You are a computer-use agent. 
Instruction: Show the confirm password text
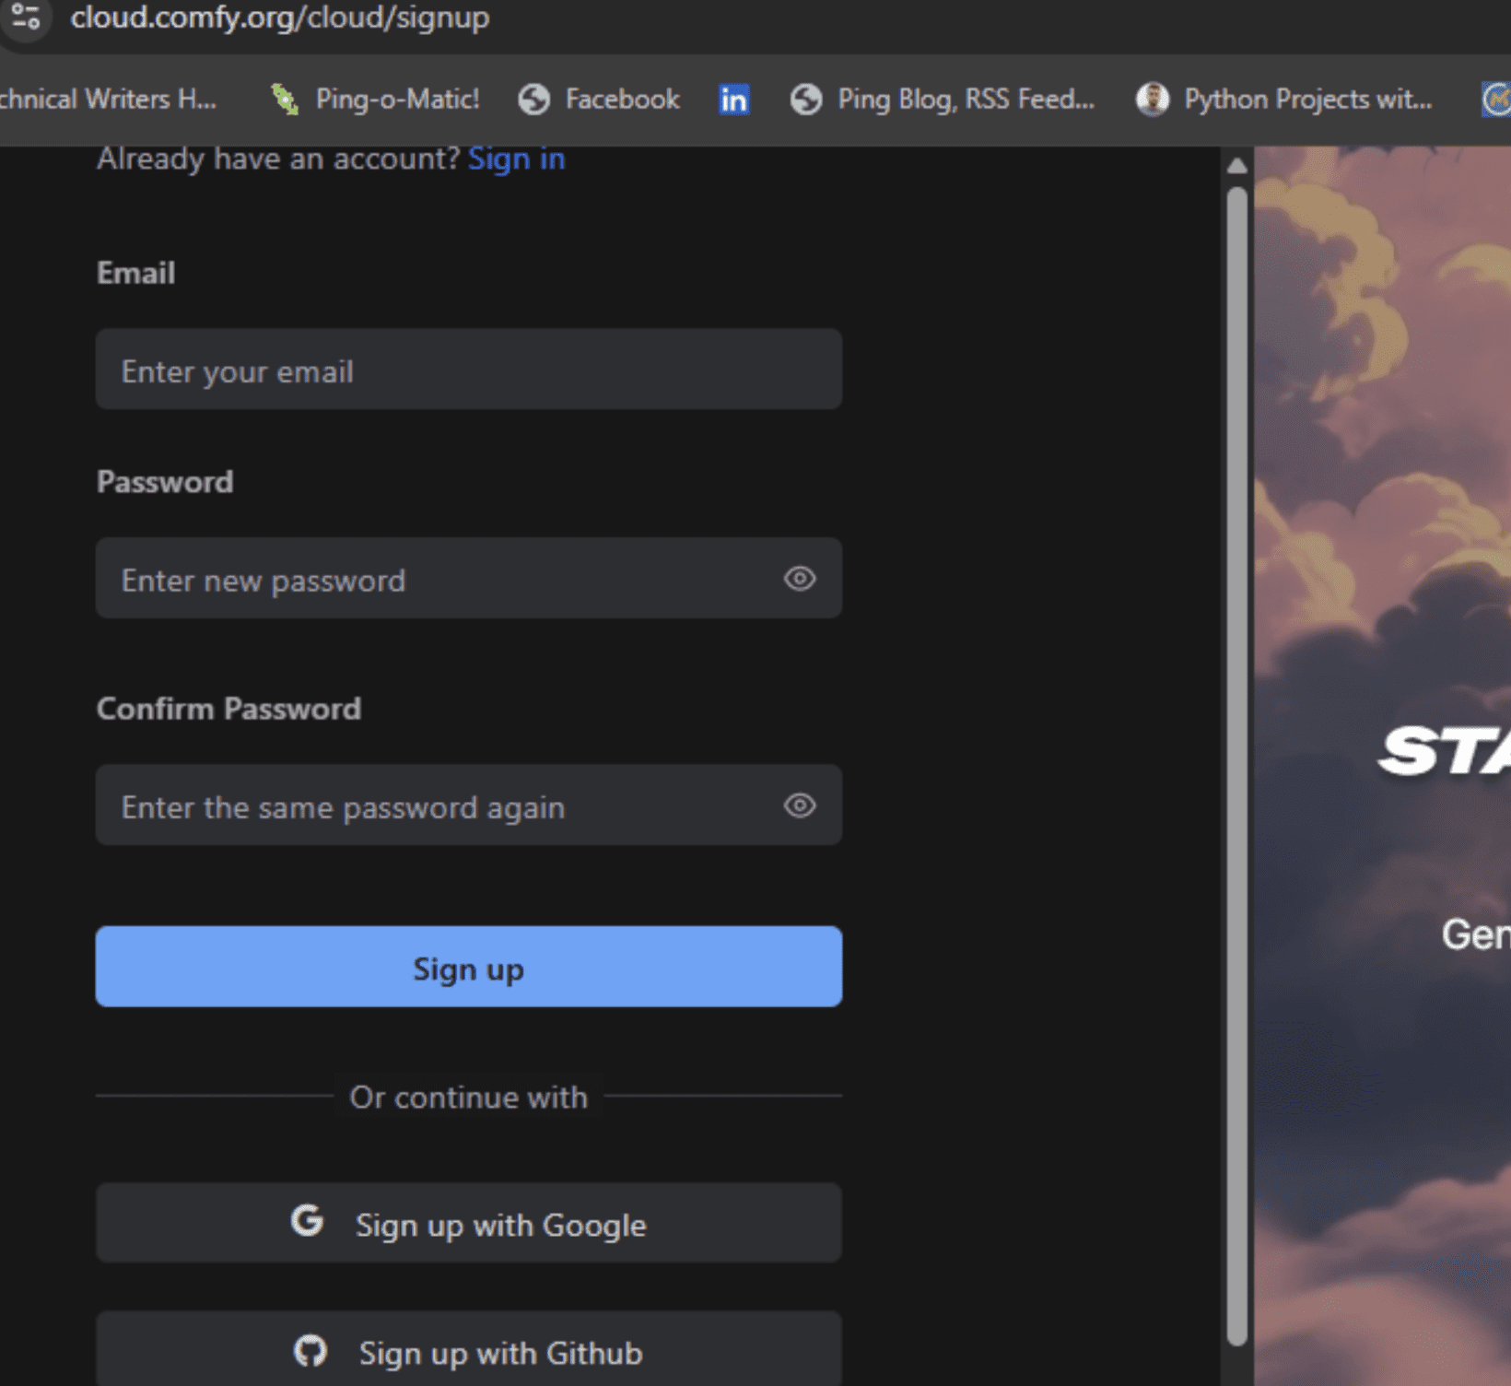pos(801,805)
